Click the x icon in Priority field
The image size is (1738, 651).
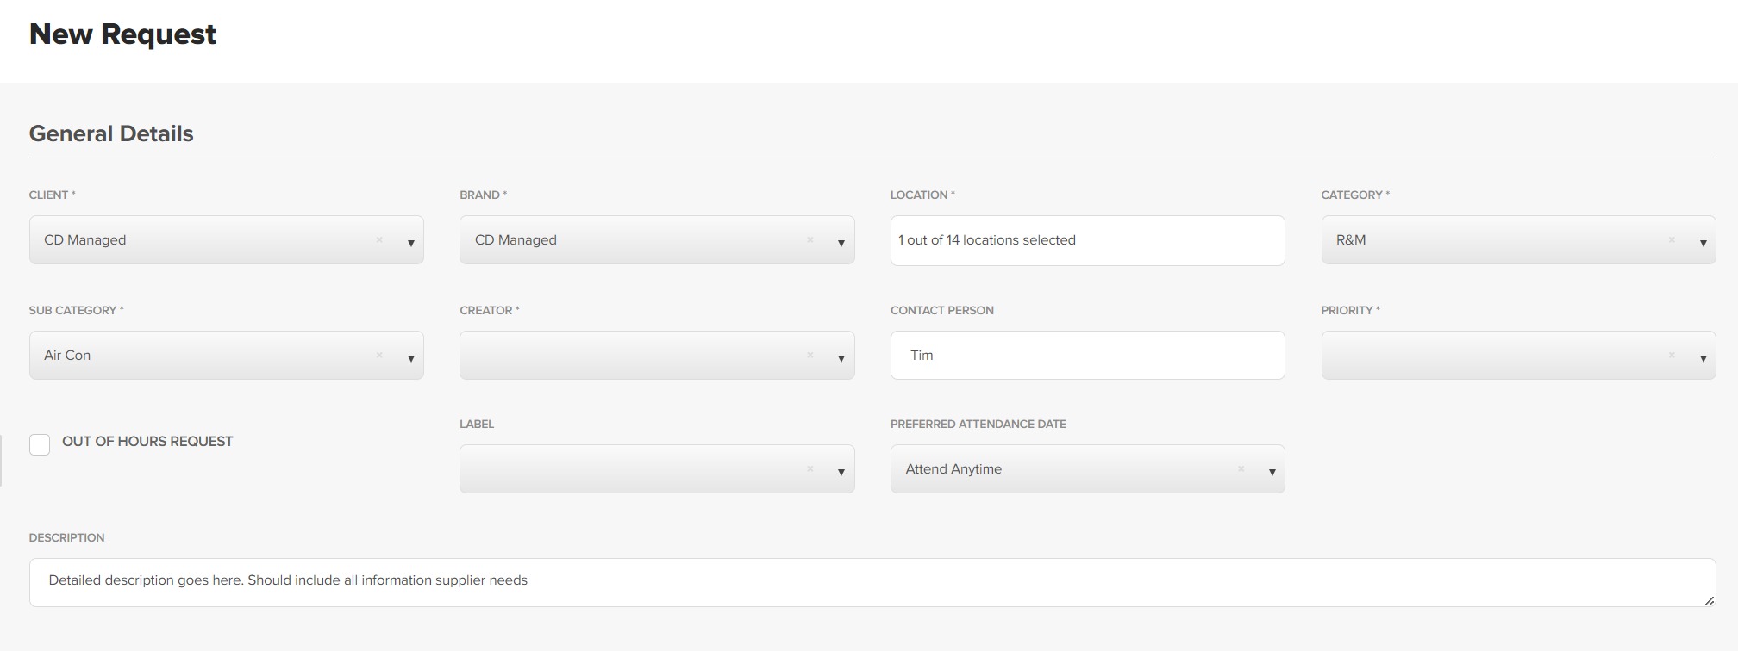pyautogui.click(x=1672, y=356)
